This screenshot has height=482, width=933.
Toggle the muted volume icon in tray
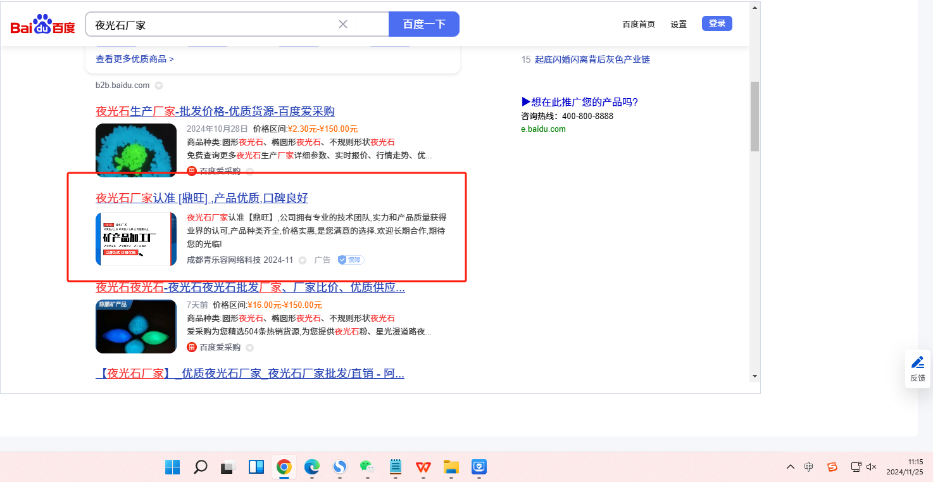click(x=872, y=467)
